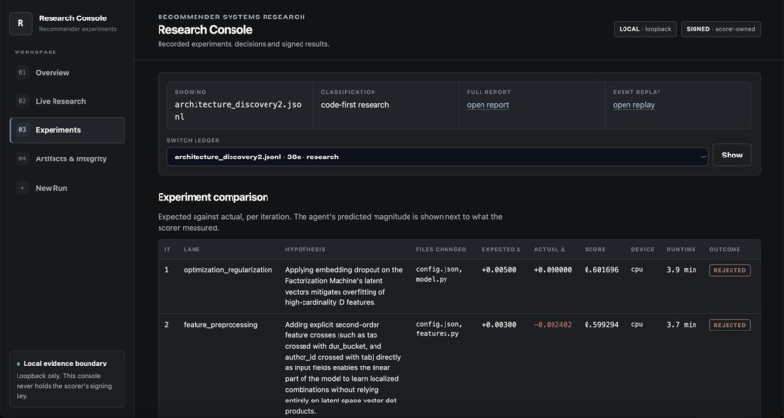Click the 03 badge beside Experiments
Image resolution: width=784 pixels, height=418 pixels.
pos(22,130)
